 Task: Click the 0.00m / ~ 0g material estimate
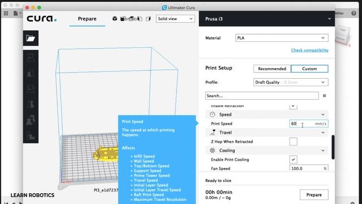tap(218, 198)
